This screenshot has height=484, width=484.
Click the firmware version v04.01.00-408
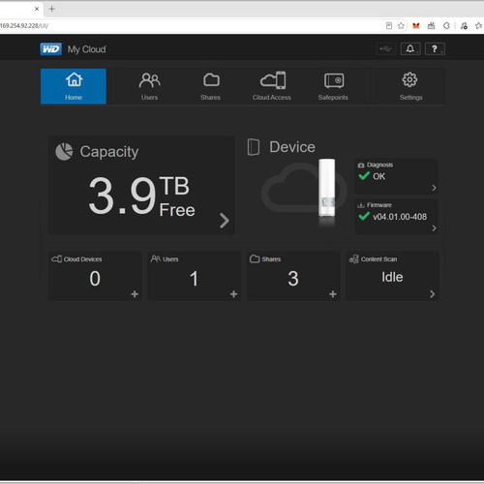[400, 217]
